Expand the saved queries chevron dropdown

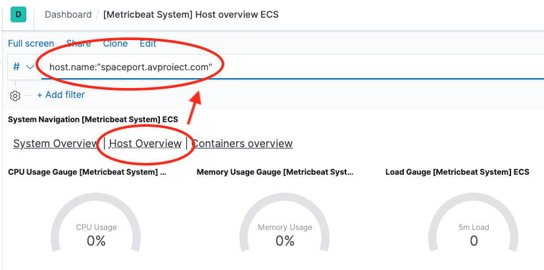pos(30,66)
